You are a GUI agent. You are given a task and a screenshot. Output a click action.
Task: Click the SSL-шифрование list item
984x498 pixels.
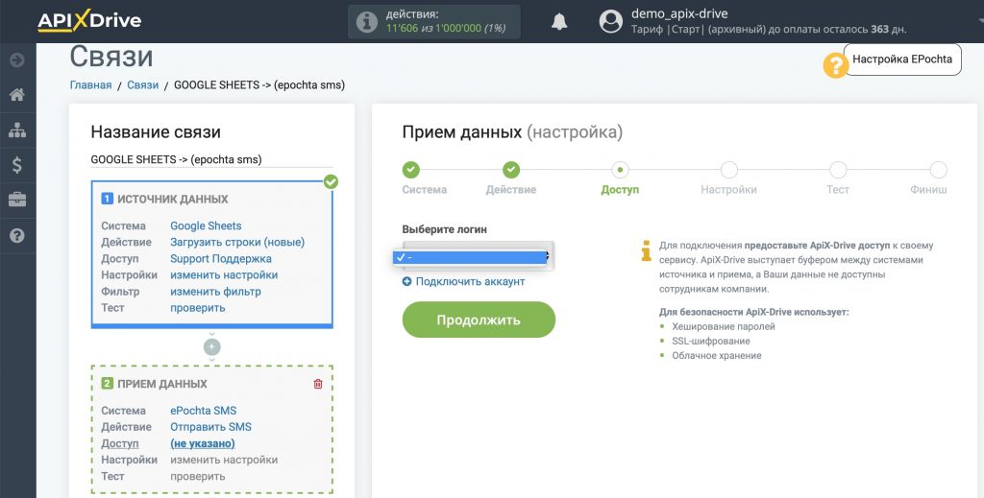[x=711, y=341]
